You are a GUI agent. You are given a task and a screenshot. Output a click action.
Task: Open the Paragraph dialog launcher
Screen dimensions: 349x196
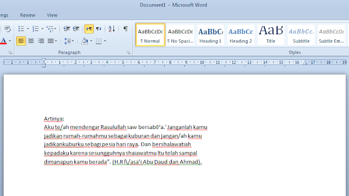(129, 53)
